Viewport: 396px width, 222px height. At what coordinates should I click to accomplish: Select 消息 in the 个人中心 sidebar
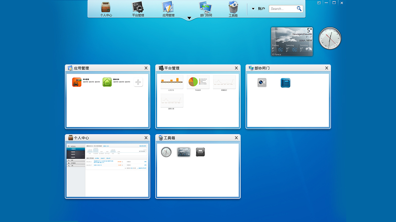click(x=76, y=160)
